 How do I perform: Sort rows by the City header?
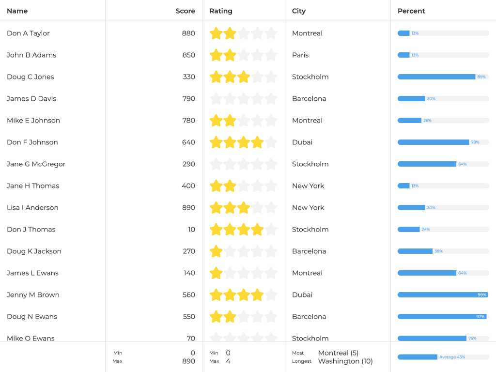point(299,11)
